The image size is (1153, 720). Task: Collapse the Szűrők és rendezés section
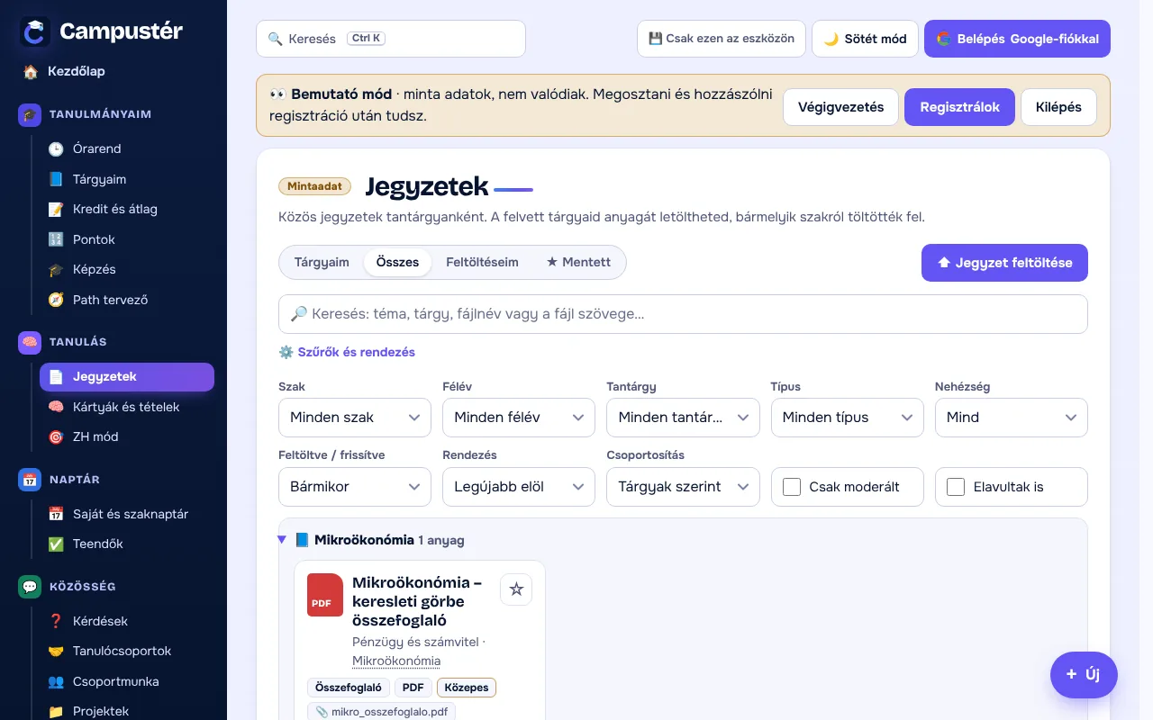tap(347, 352)
